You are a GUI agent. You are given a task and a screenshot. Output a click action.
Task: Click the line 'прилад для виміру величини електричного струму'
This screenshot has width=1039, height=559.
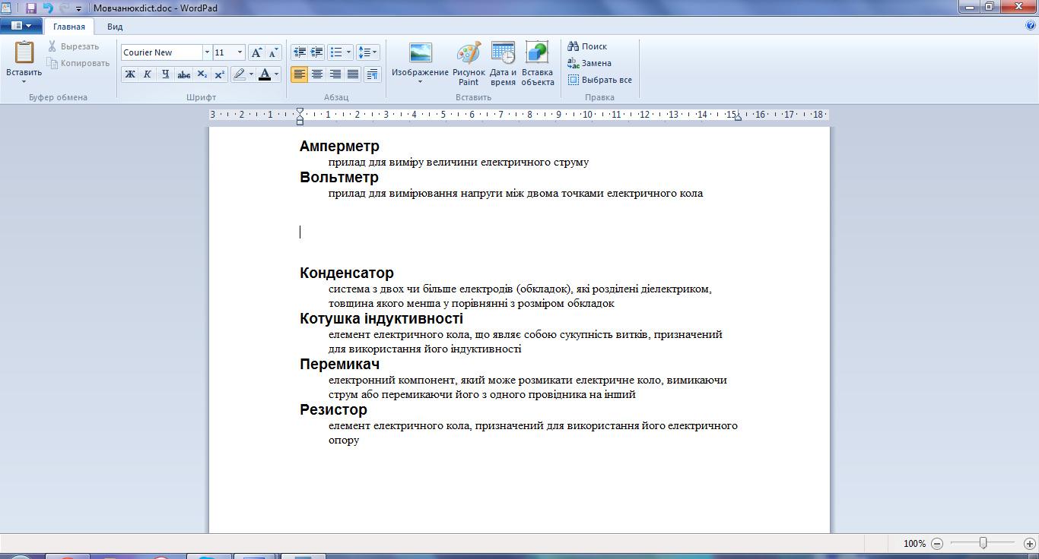pyautogui.click(x=459, y=162)
